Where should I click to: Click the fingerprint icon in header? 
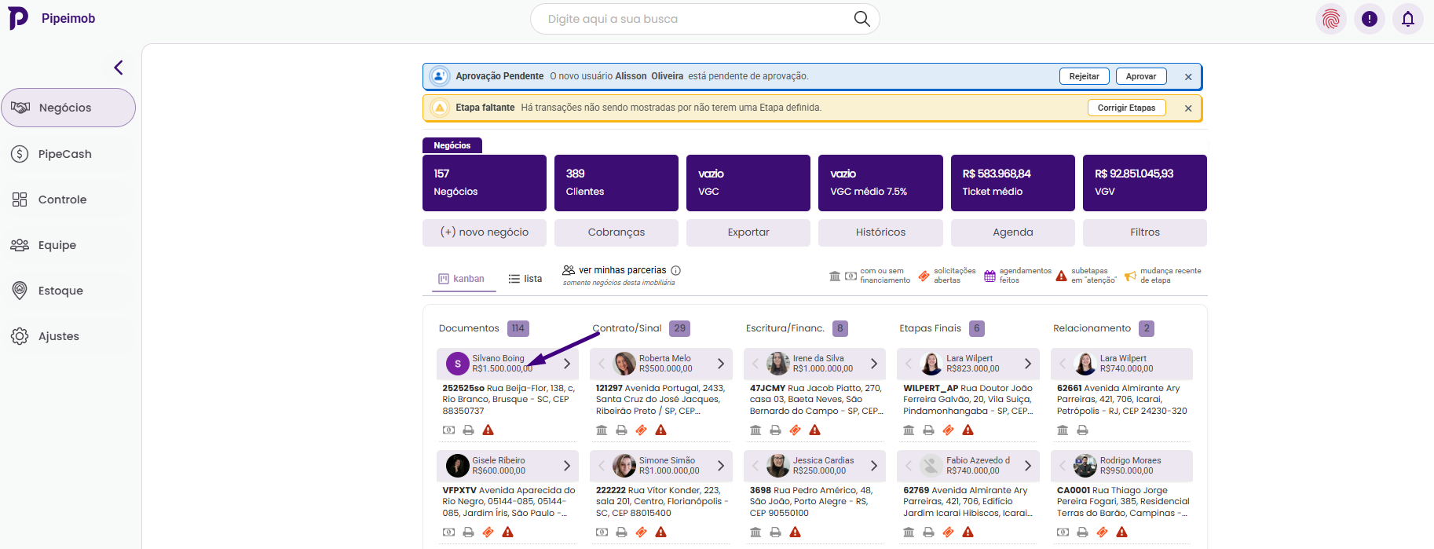(1330, 19)
